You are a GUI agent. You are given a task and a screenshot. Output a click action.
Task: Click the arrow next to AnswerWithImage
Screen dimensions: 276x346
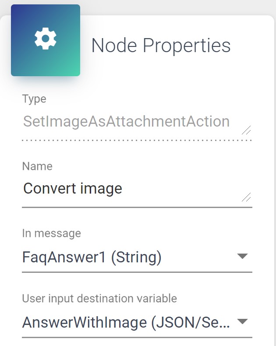[242, 322]
